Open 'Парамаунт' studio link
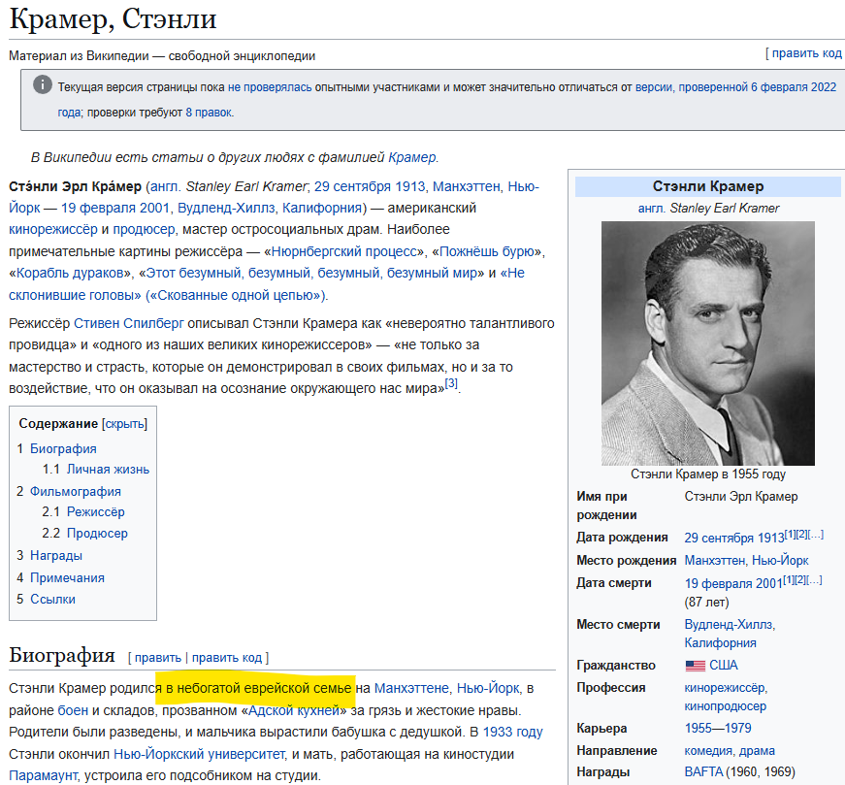Viewport: 845px width, 785px height. pyautogui.click(x=43, y=776)
